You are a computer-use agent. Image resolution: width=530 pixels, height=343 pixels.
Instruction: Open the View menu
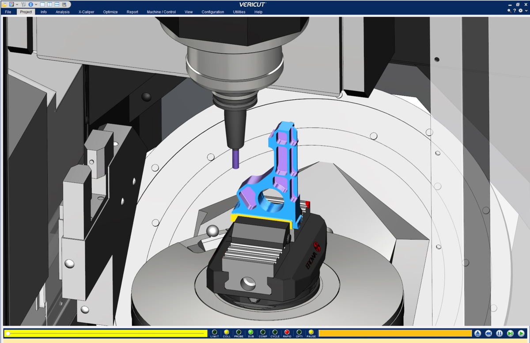189,12
